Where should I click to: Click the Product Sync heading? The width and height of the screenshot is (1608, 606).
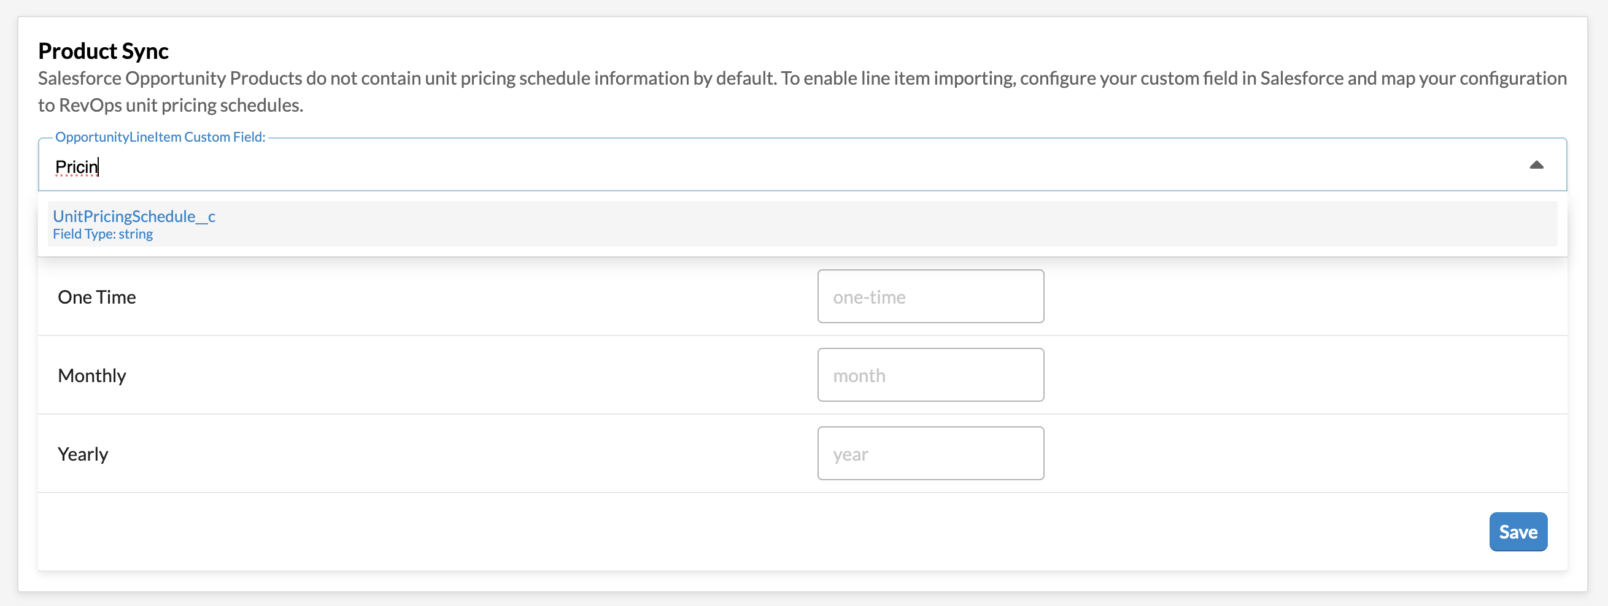click(103, 51)
